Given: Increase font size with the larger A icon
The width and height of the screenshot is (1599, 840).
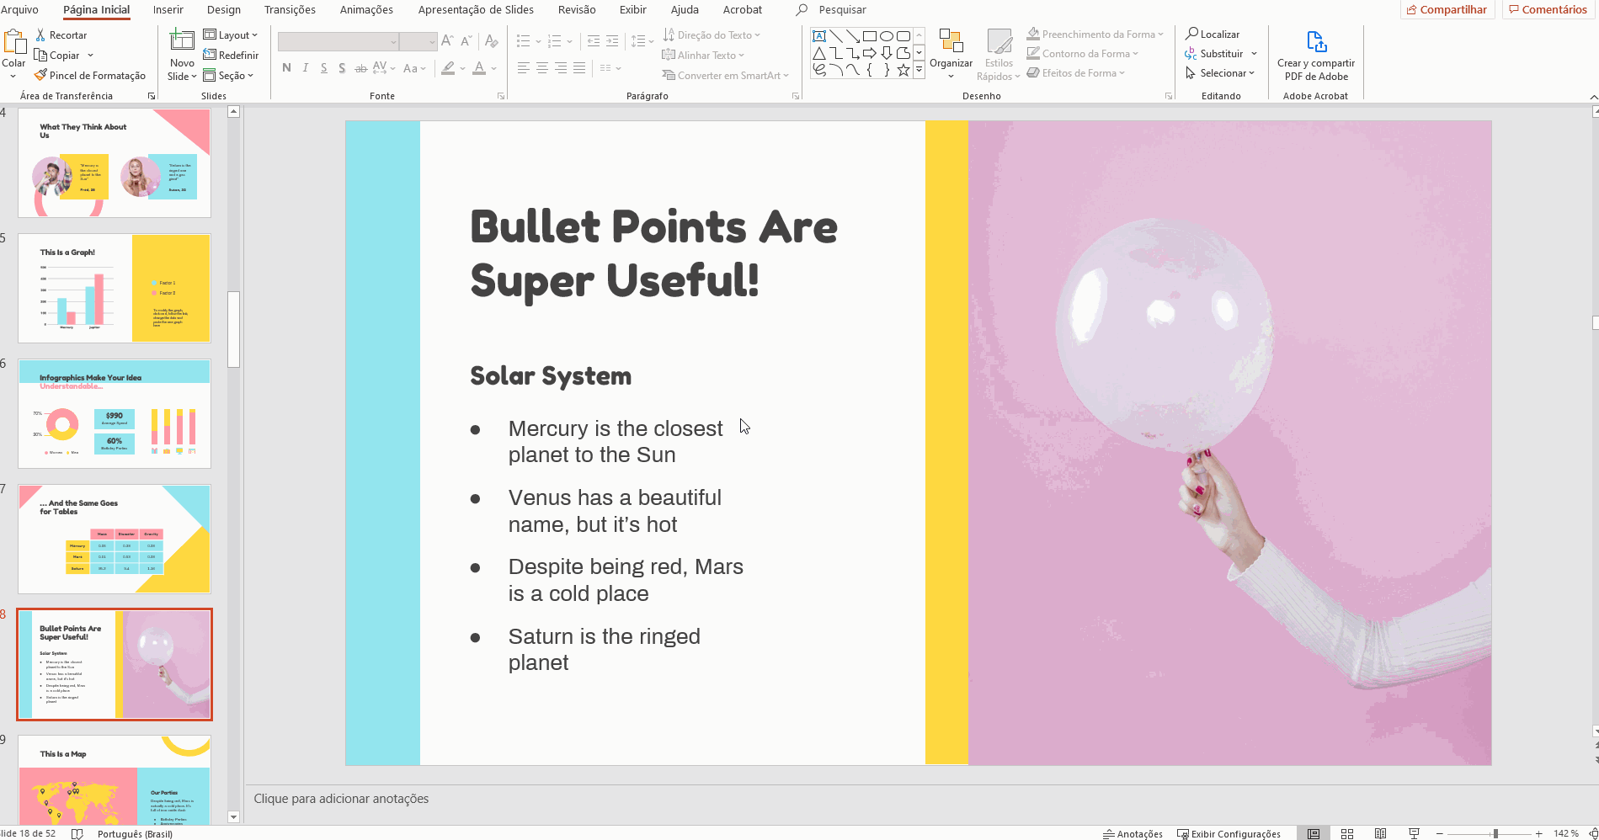Looking at the screenshot, I should coord(447,40).
